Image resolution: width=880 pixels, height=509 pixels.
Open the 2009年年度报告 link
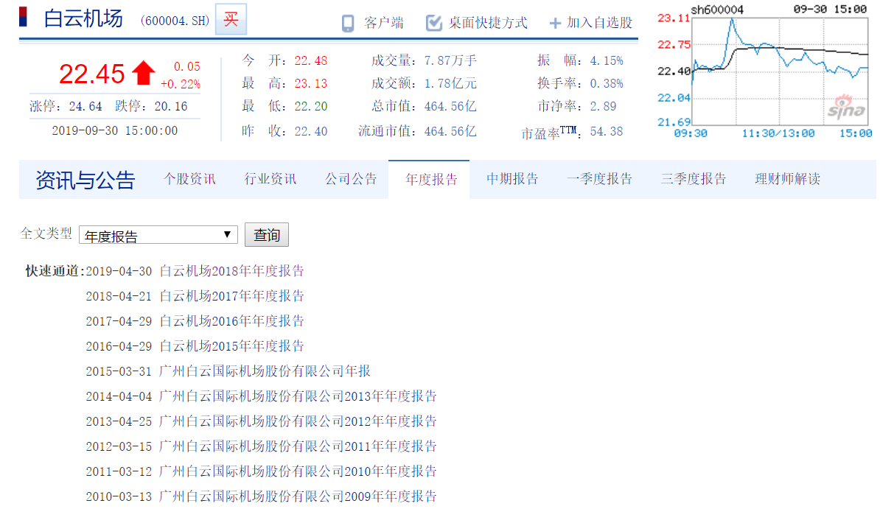tap(298, 496)
